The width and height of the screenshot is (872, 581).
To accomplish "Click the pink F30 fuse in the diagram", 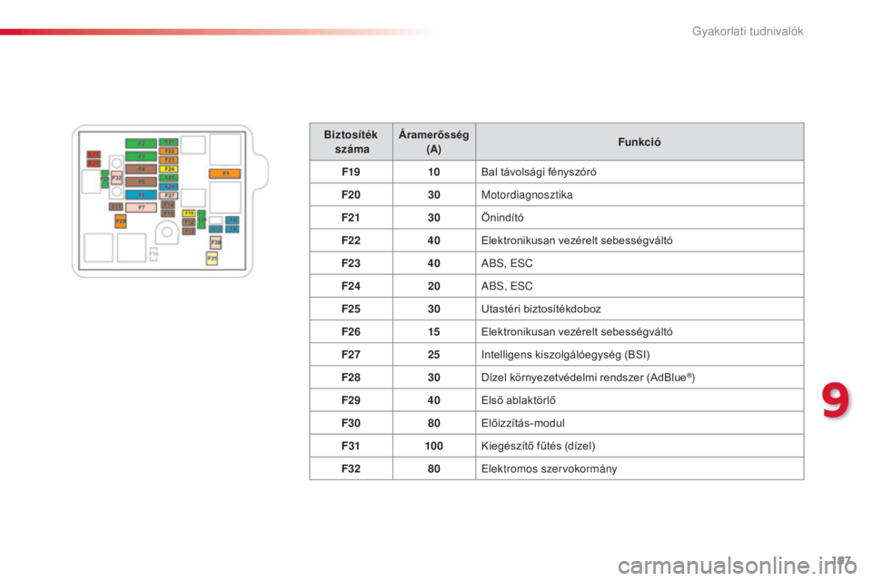I will tap(216, 242).
